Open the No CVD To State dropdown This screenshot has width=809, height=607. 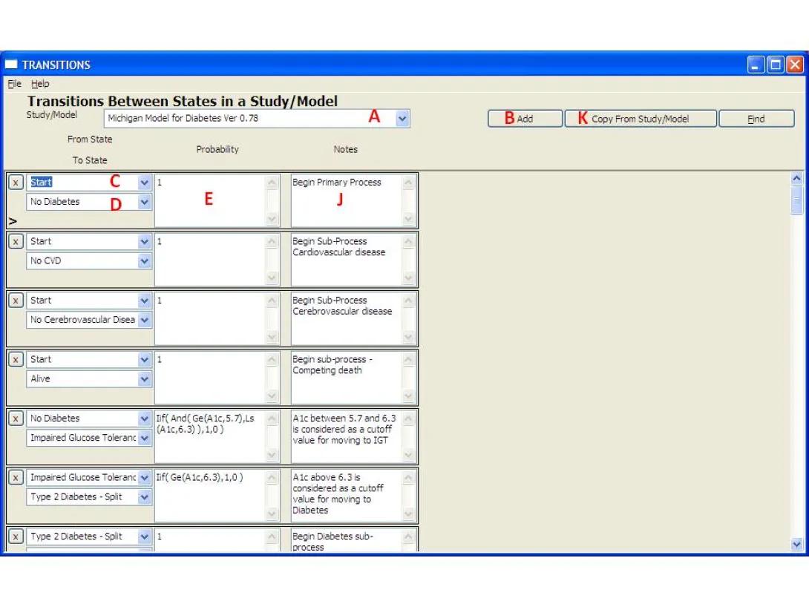tap(145, 261)
